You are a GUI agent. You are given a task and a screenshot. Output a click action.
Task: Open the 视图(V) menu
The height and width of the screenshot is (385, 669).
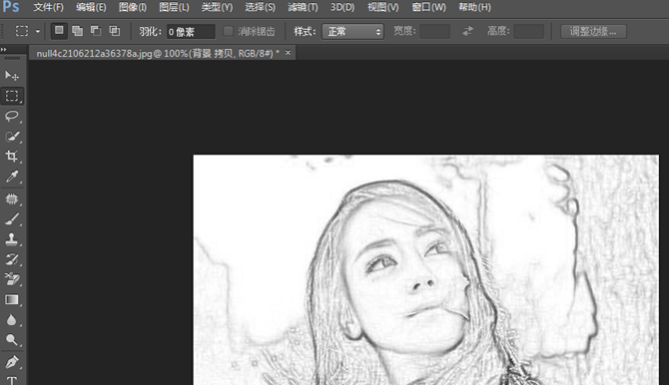tap(383, 7)
